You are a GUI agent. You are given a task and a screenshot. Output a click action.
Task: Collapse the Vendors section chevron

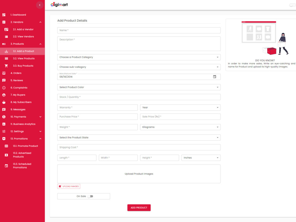[x=40, y=22]
